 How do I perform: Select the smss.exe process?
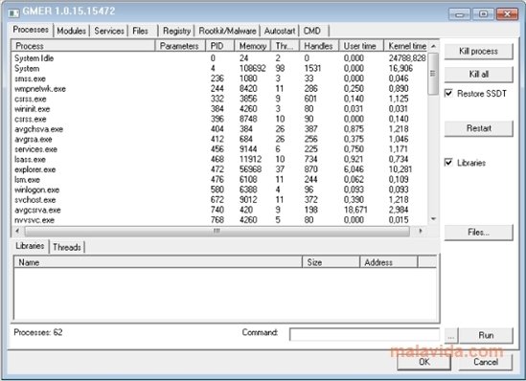219,78
